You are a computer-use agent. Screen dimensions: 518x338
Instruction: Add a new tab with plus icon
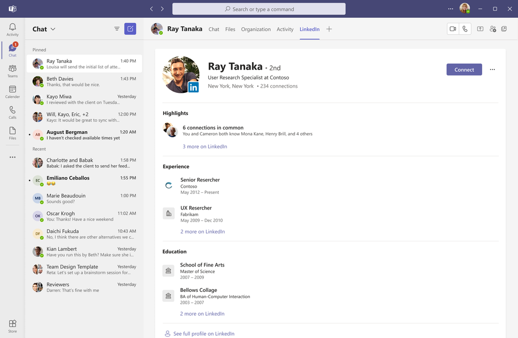tap(329, 29)
